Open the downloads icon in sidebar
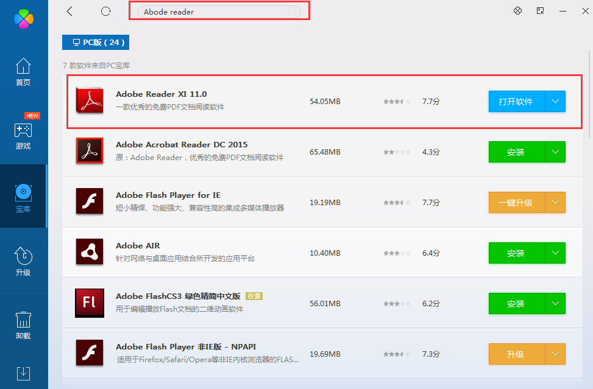 pyautogui.click(x=23, y=373)
